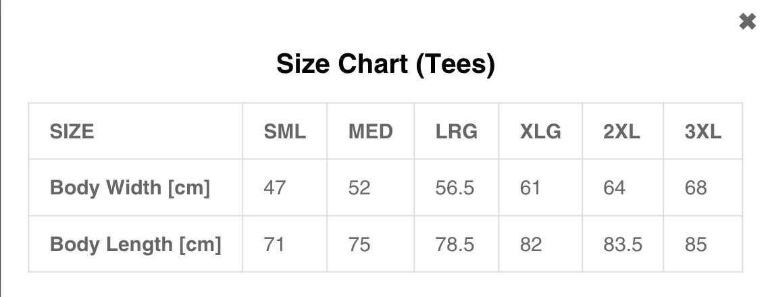Viewport: 770px width, 297px height.
Task: Select the Body Length [cm] row label
Action: [136, 244]
